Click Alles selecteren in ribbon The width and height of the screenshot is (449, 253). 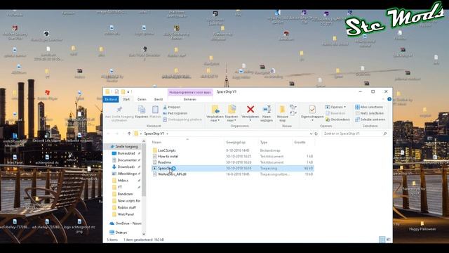tap(369, 107)
